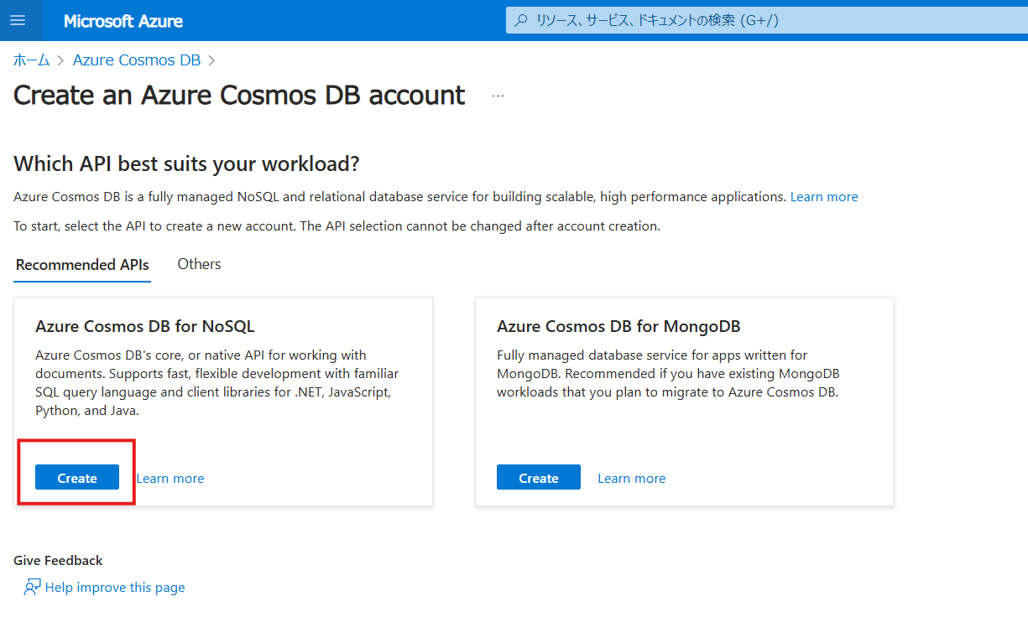Viewport: 1028px width, 617px height.
Task: Select the Recommended APIs tab
Action: (82, 265)
